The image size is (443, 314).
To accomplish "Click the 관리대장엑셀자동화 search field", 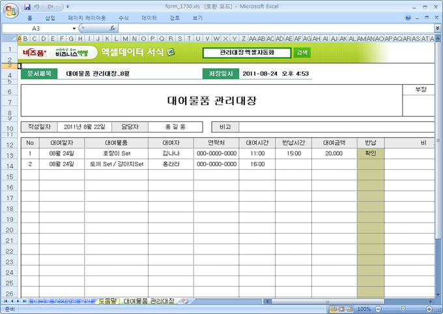I will 247,52.
